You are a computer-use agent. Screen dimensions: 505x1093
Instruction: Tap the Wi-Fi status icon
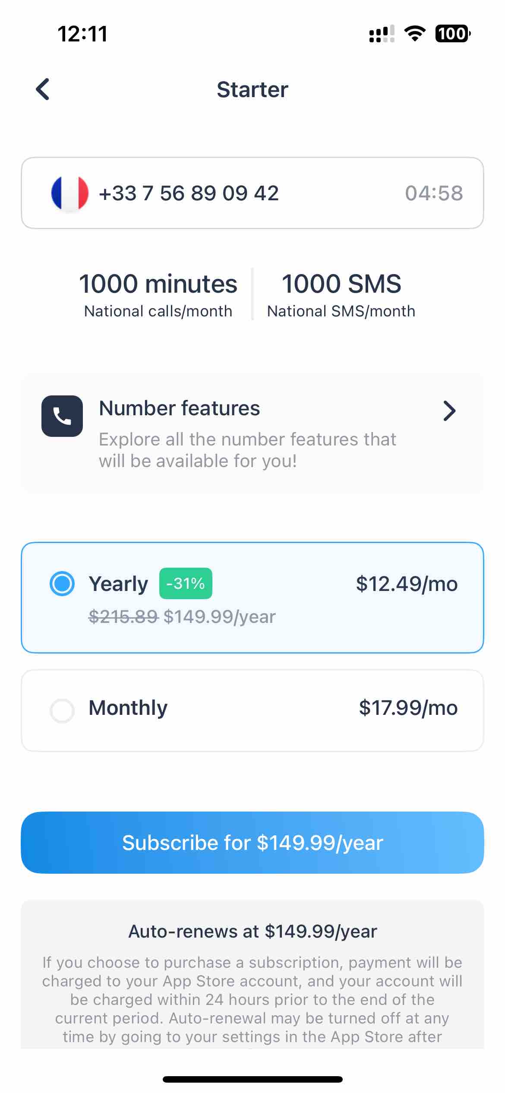[415, 34]
